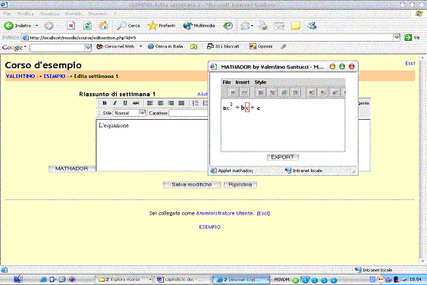Image resolution: width=427 pixels, height=285 pixels.
Task: Open the Preferiti favorites star
Action: [x=162, y=26]
